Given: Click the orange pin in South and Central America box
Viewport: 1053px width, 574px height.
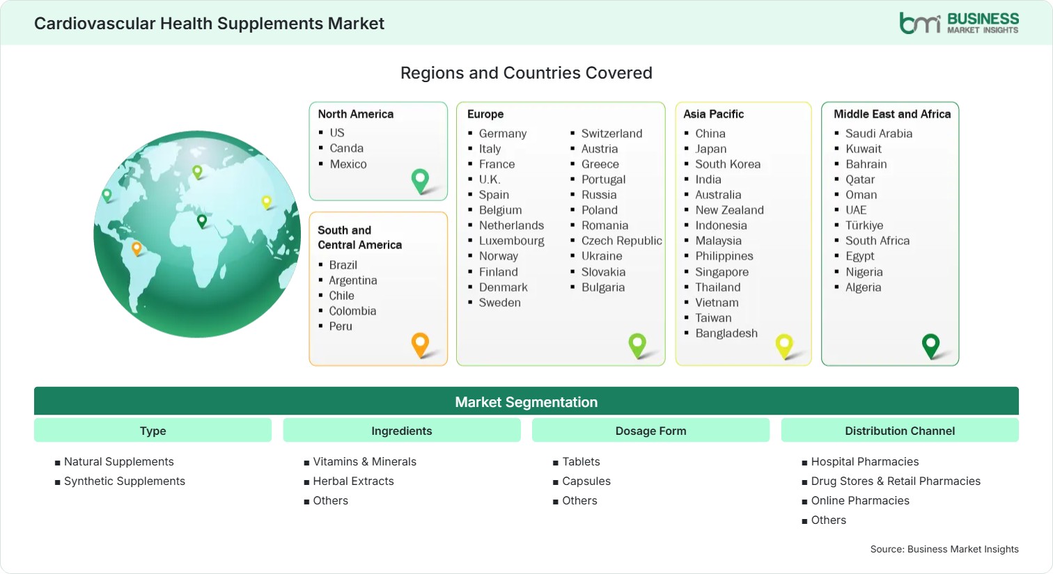Looking at the screenshot, I should point(420,345).
